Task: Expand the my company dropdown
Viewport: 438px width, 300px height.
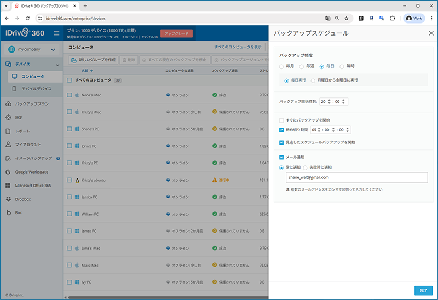Action: [53, 50]
